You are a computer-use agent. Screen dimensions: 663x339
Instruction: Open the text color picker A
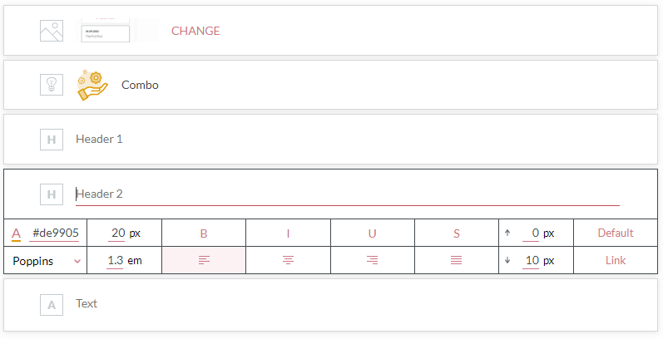[16, 233]
